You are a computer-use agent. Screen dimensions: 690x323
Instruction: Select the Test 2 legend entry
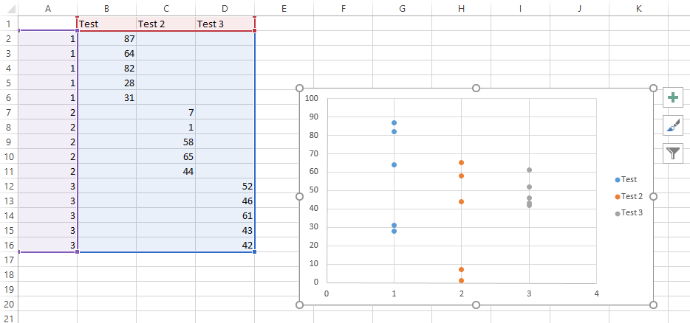tap(629, 196)
